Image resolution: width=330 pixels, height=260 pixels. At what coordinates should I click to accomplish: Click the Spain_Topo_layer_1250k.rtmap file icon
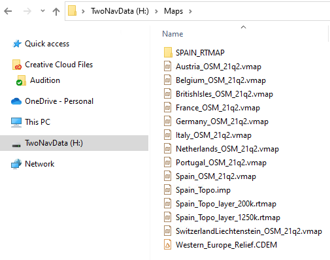(x=167, y=217)
